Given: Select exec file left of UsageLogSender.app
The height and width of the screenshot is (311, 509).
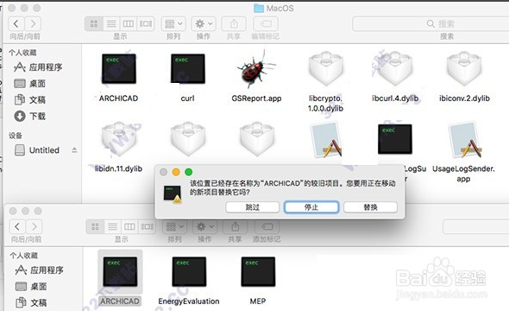Looking at the screenshot, I should click(395, 139).
